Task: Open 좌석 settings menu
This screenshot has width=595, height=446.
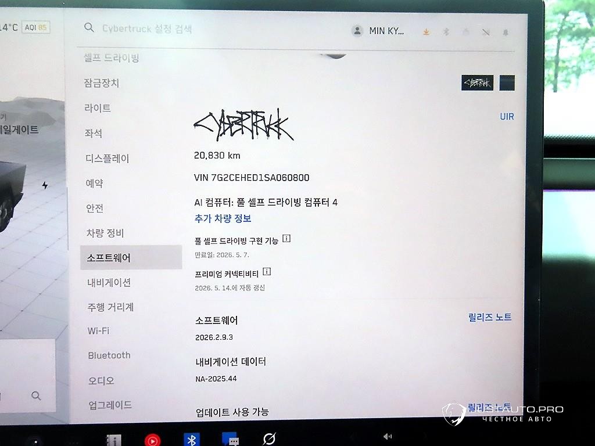Action: (94, 133)
